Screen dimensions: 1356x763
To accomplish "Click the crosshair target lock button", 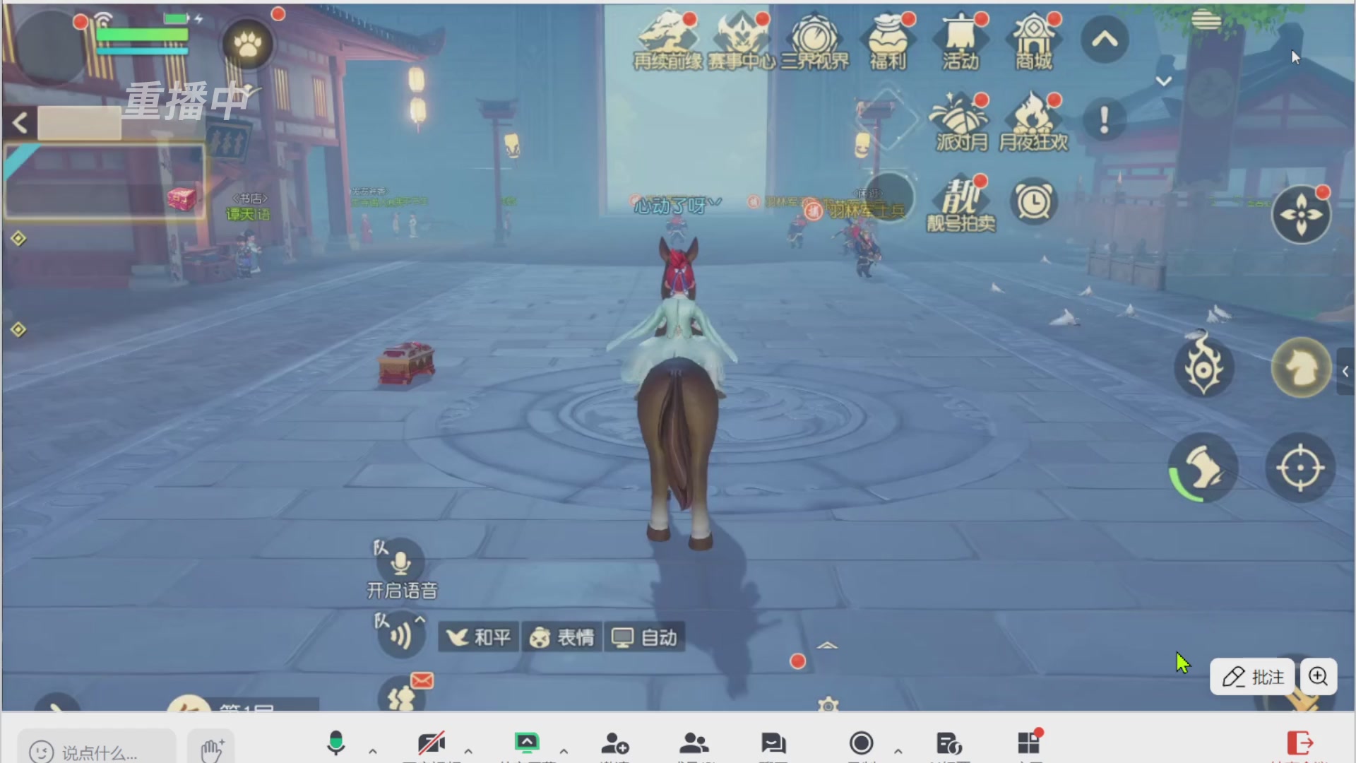I will click(1299, 468).
